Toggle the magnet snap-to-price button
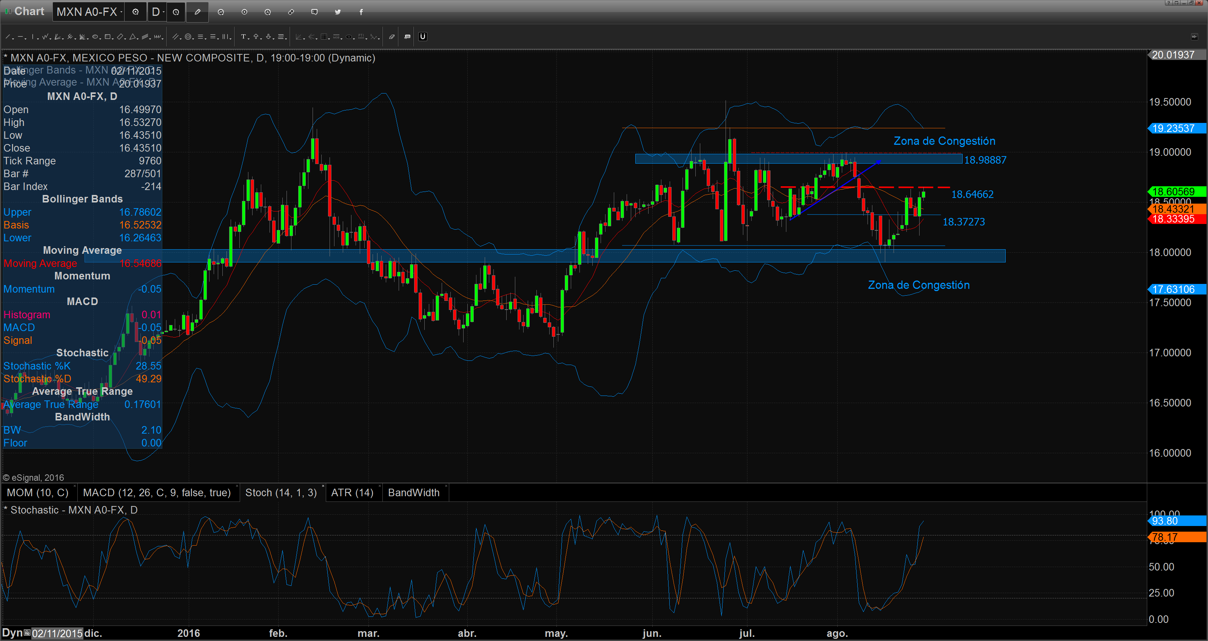The image size is (1208, 641). point(423,37)
